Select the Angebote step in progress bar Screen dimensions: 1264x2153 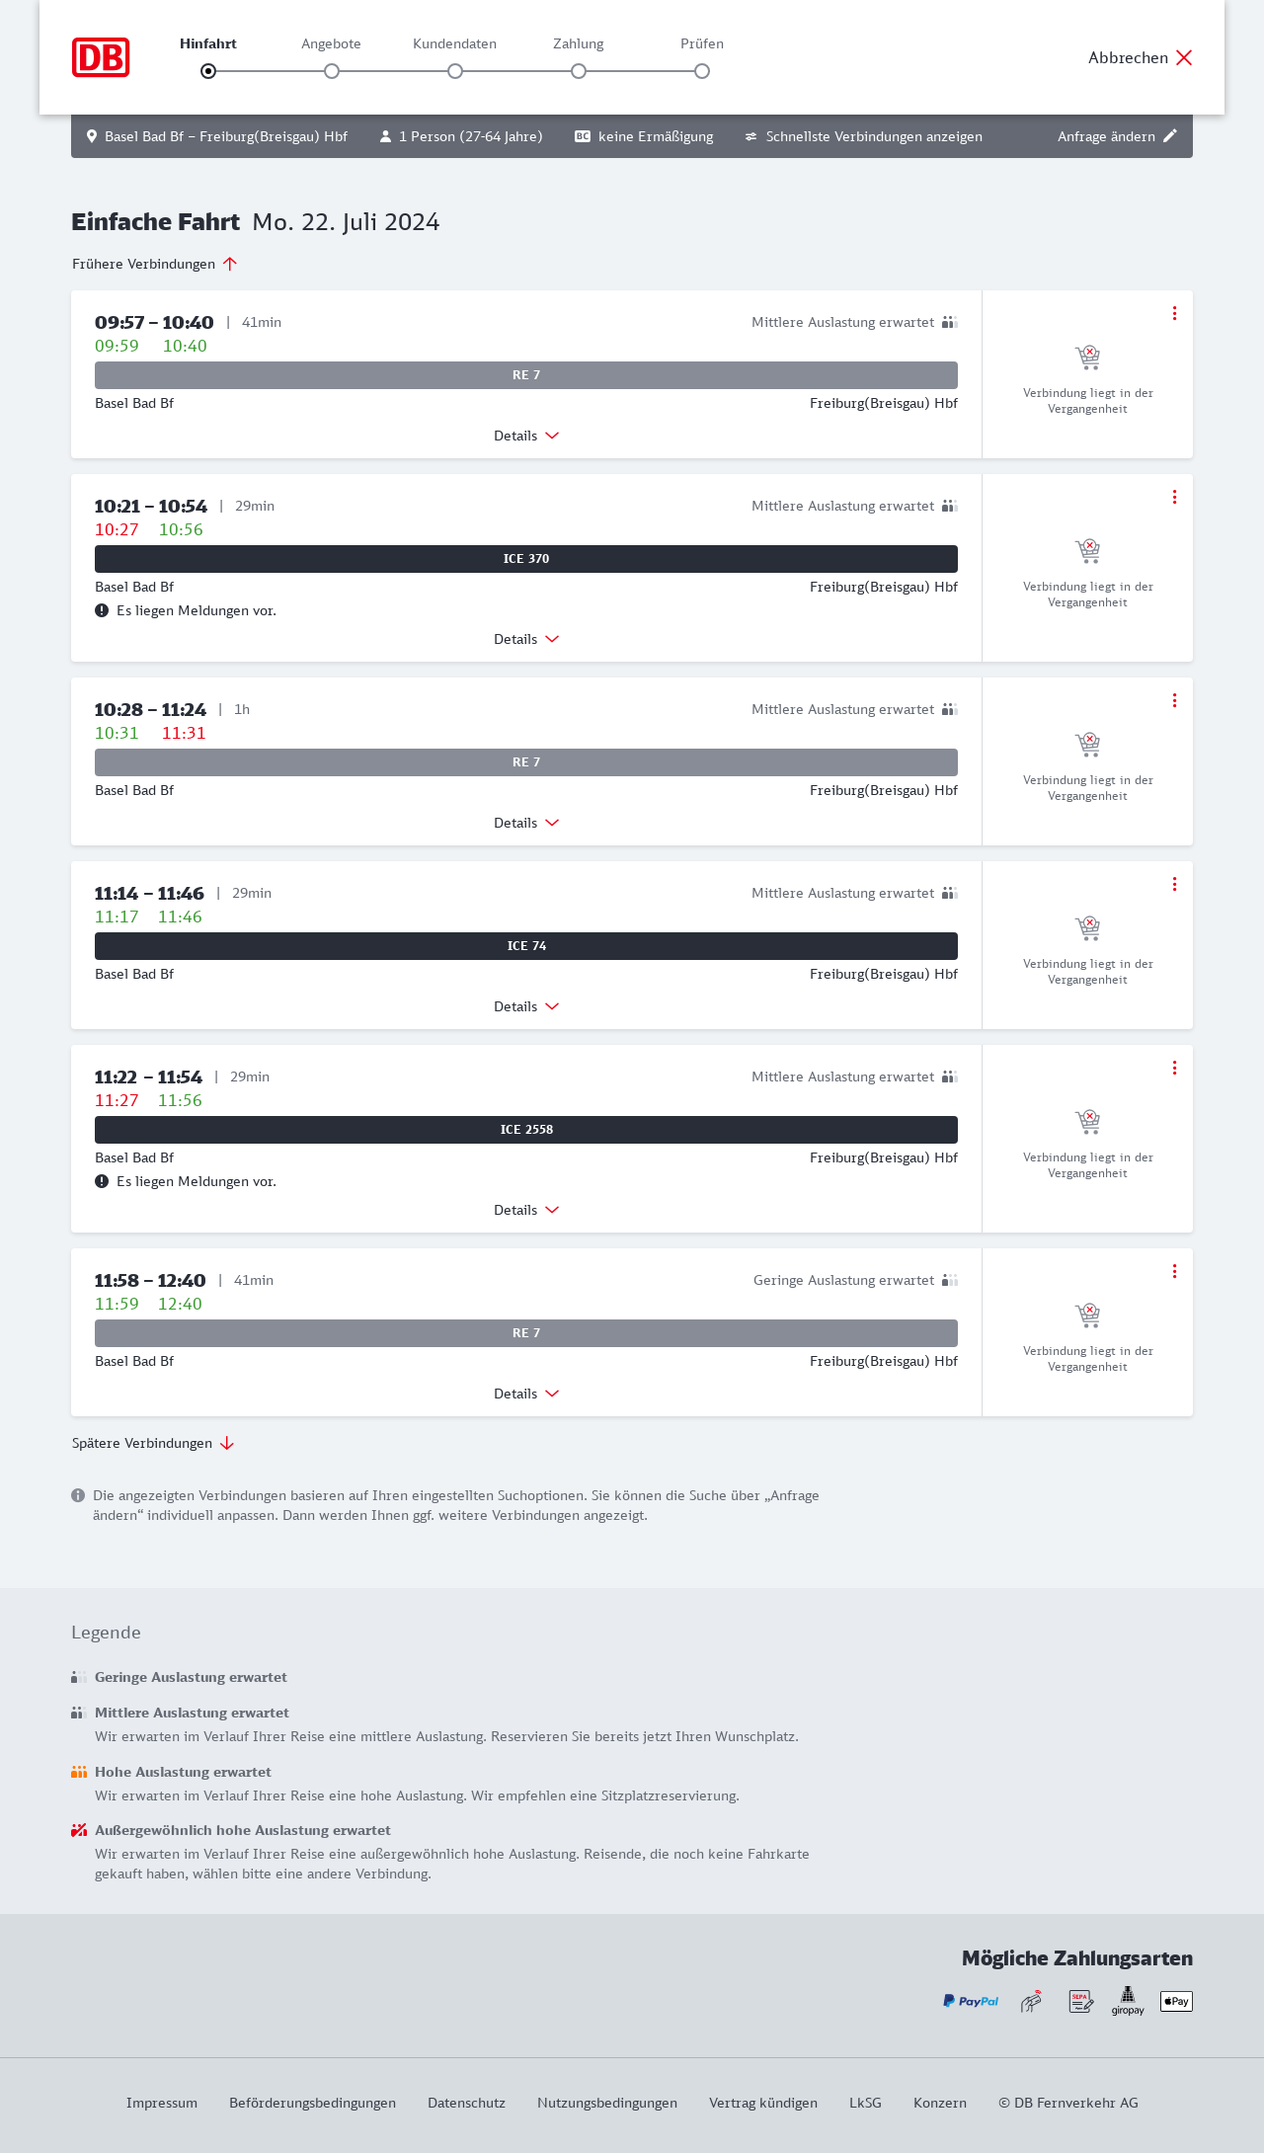point(332,70)
